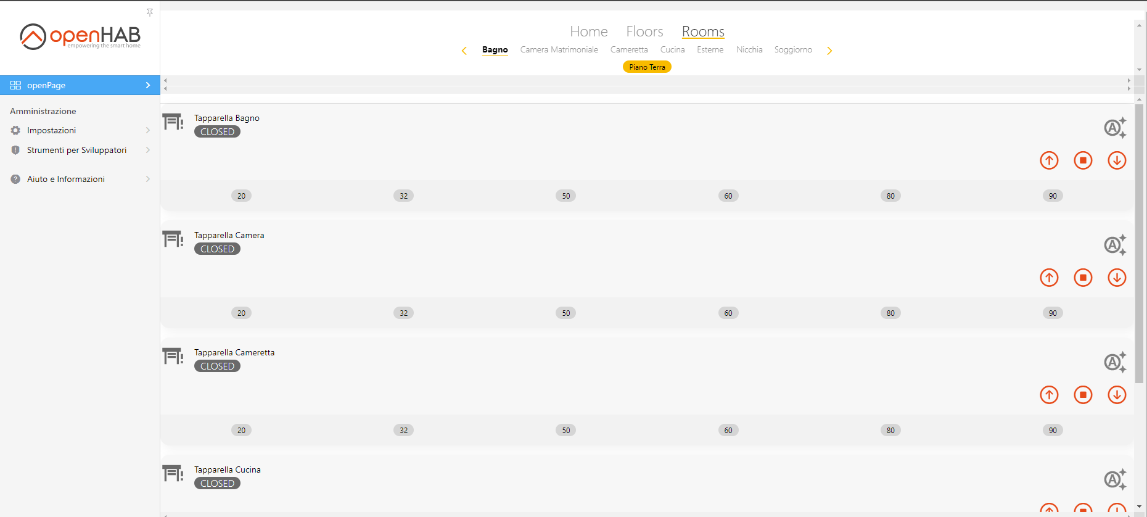Stop the Tapparella Bagno shutter movement
The height and width of the screenshot is (517, 1147).
[1083, 160]
